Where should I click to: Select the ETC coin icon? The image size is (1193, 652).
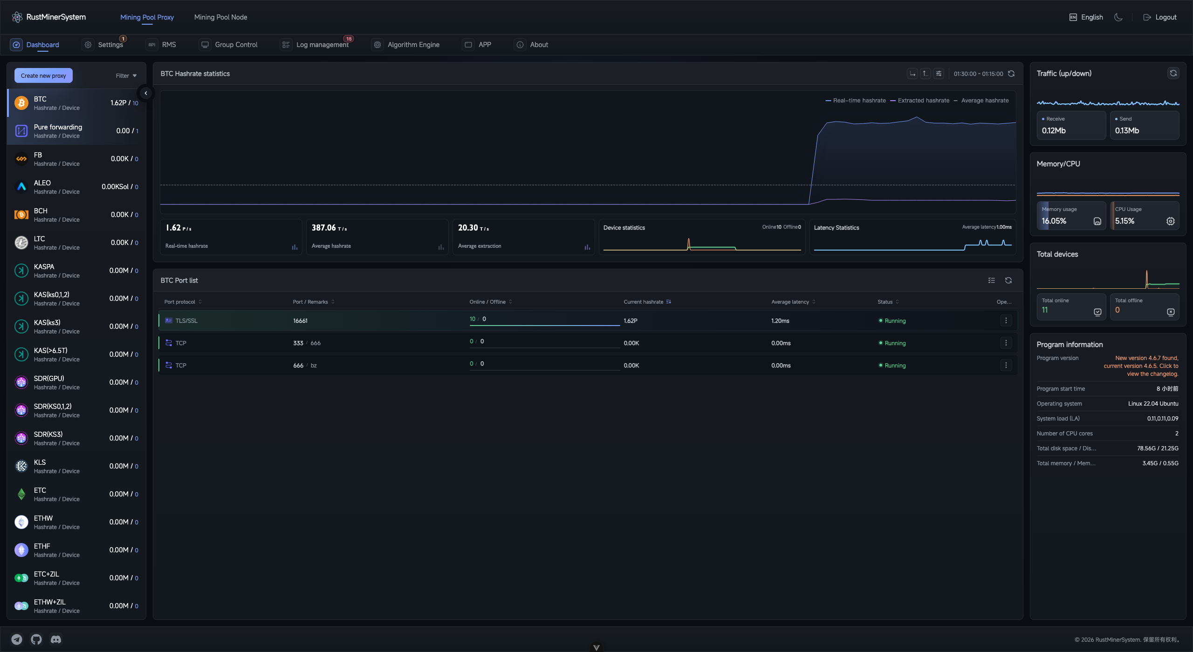tap(21, 494)
